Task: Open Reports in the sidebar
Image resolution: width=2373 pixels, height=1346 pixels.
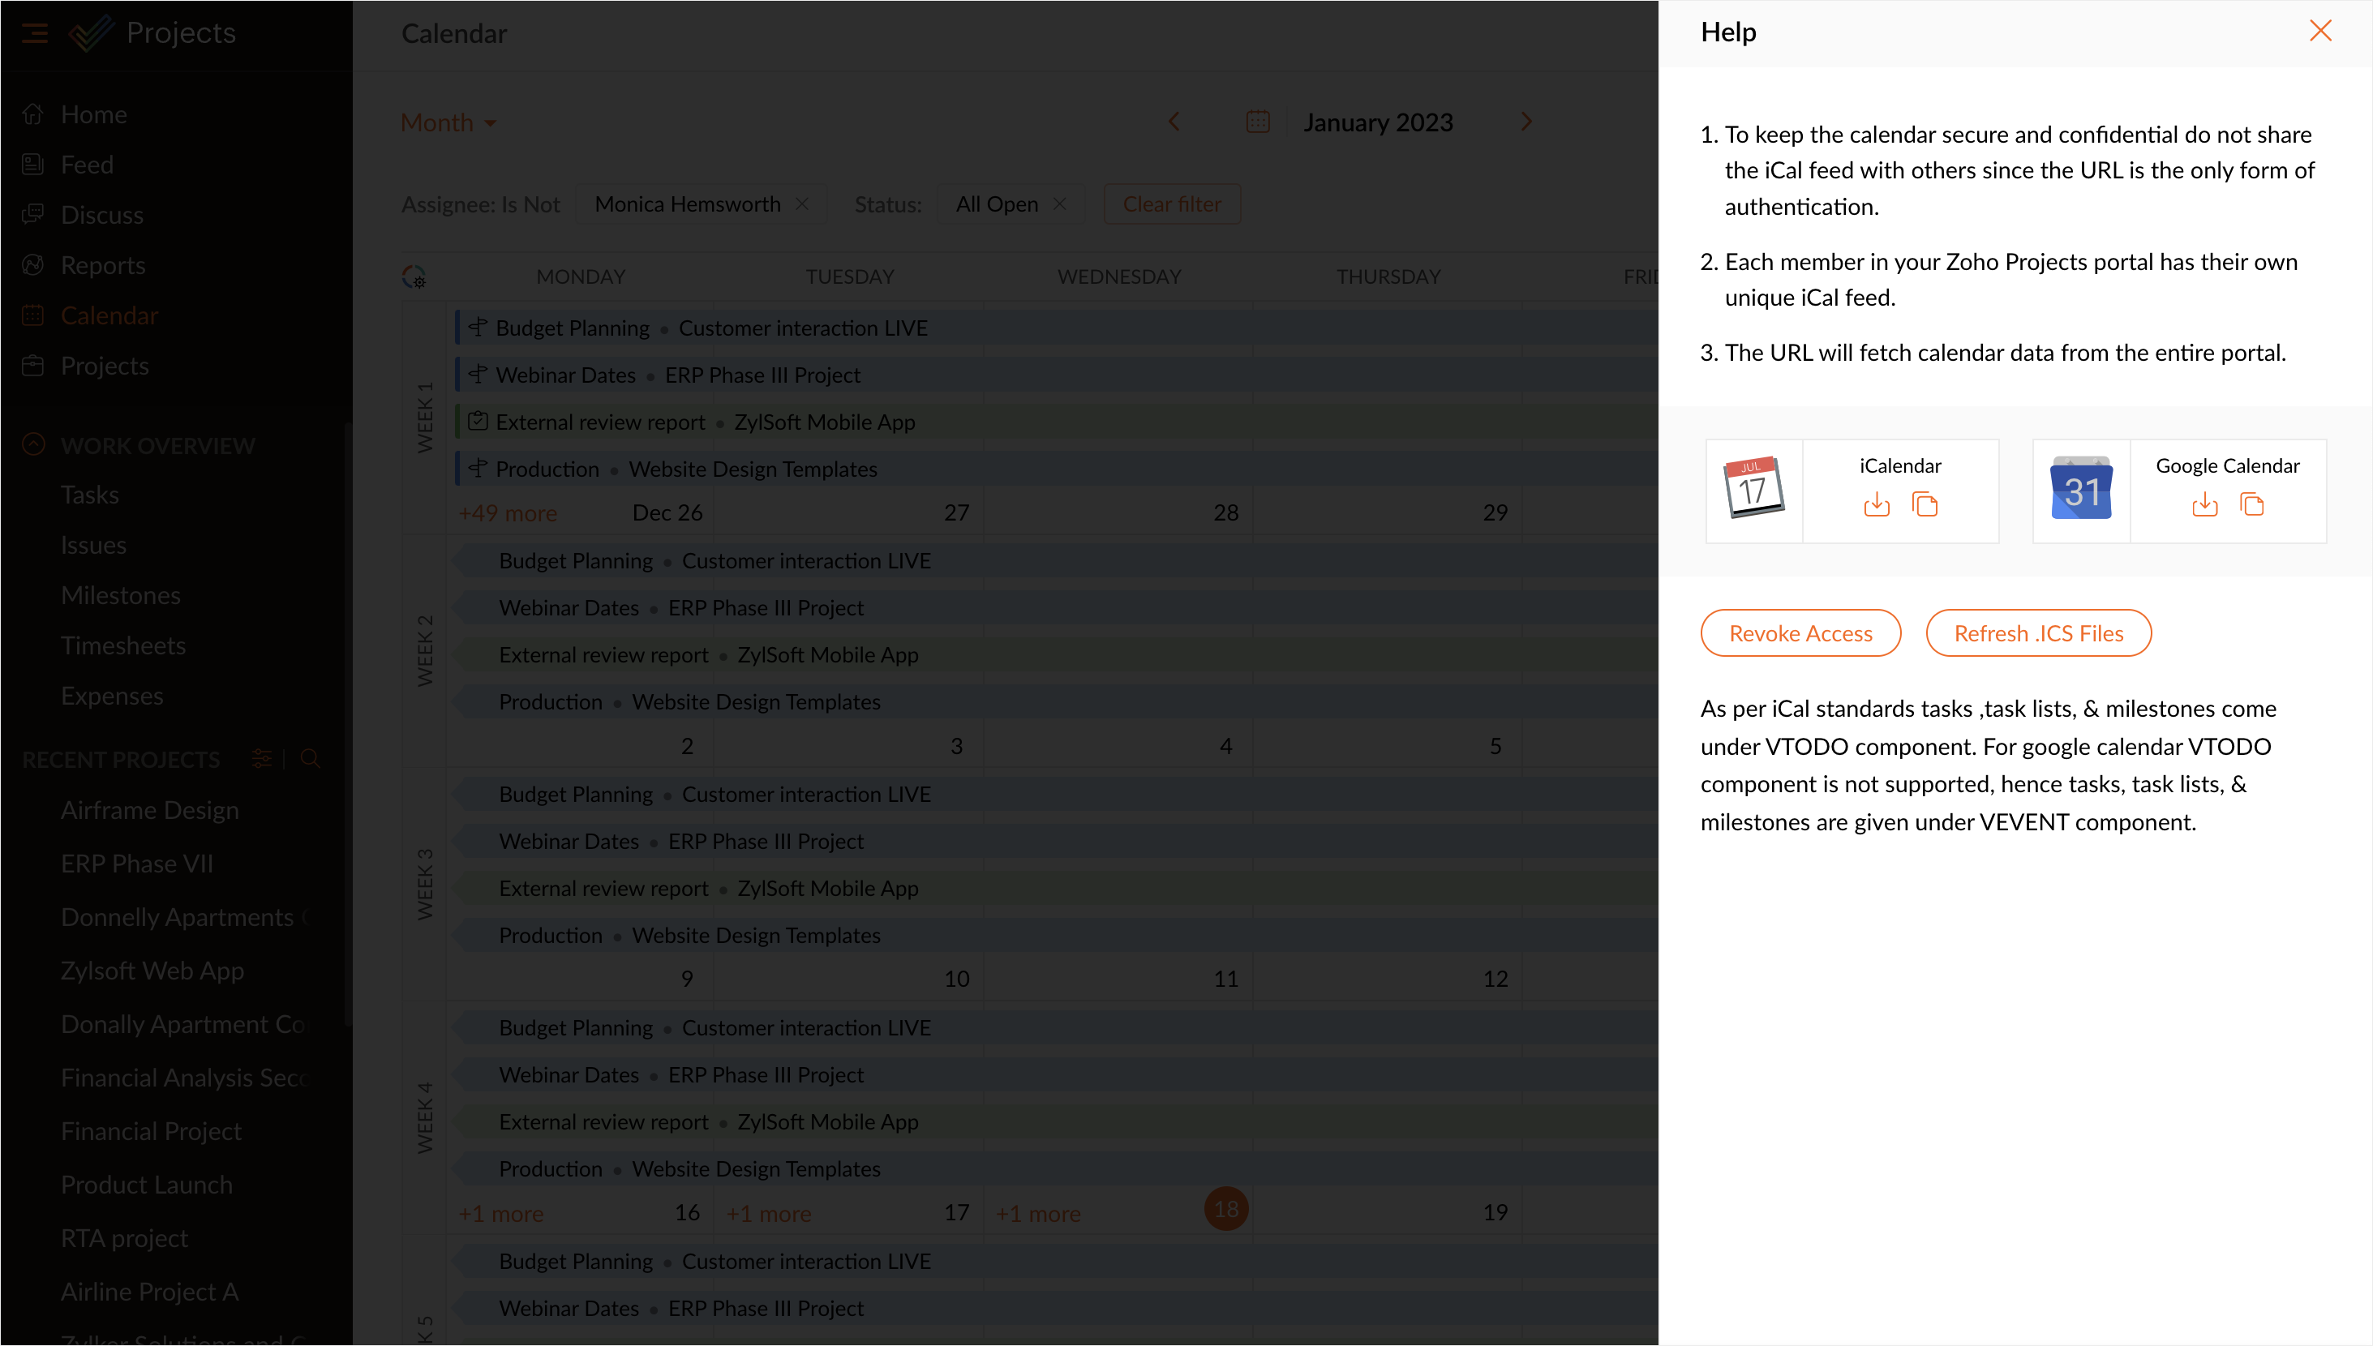Action: pyautogui.click(x=103, y=265)
